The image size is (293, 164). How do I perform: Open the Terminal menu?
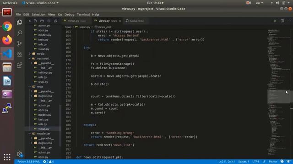pos(83,15)
